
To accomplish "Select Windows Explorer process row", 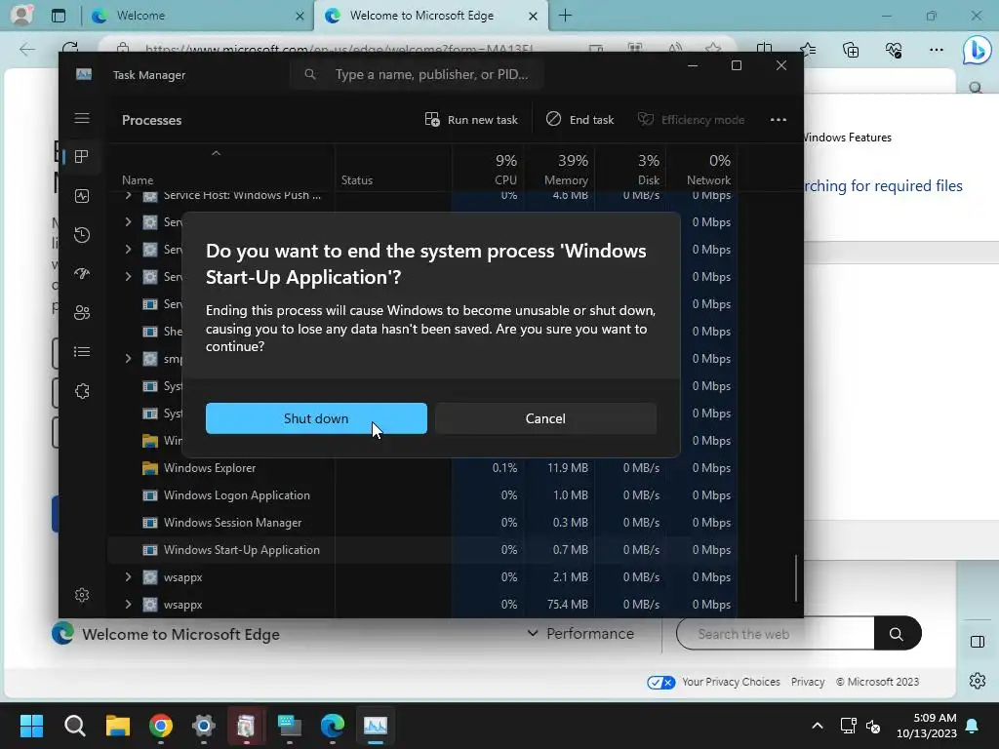I will (x=422, y=468).
